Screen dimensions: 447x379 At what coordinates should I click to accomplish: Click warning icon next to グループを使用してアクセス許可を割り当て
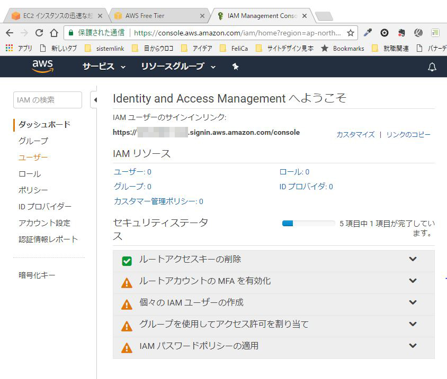pos(127,326)
